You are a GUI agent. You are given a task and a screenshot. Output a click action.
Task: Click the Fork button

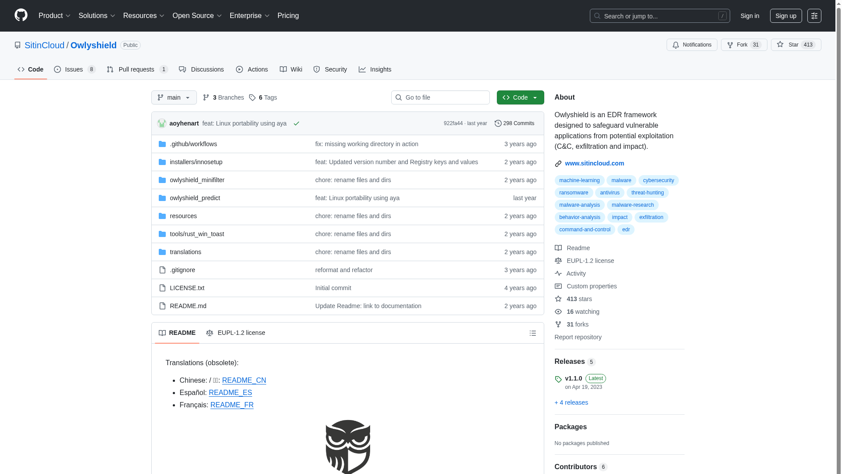point(744,45)
